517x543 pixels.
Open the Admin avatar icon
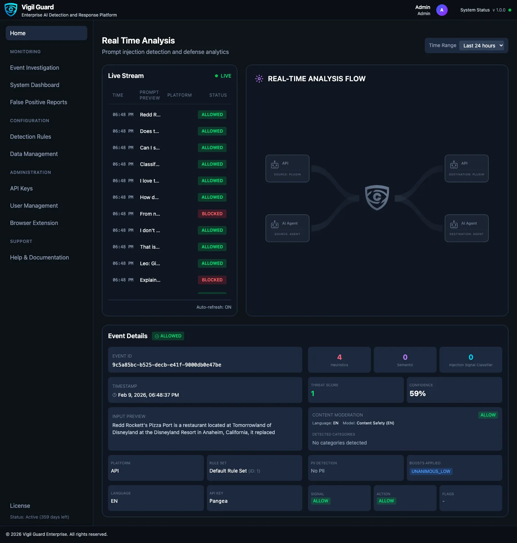click(x=442, y=10)
